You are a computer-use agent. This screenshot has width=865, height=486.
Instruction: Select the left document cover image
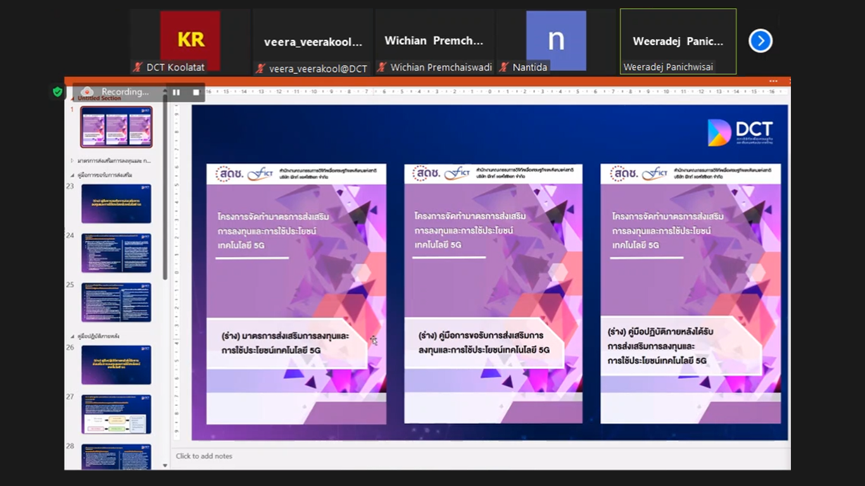296,294
